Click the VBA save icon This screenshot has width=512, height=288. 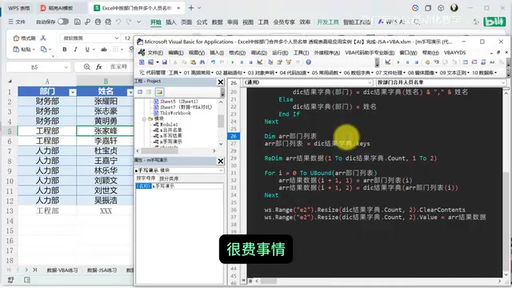[x=165, y=62]
